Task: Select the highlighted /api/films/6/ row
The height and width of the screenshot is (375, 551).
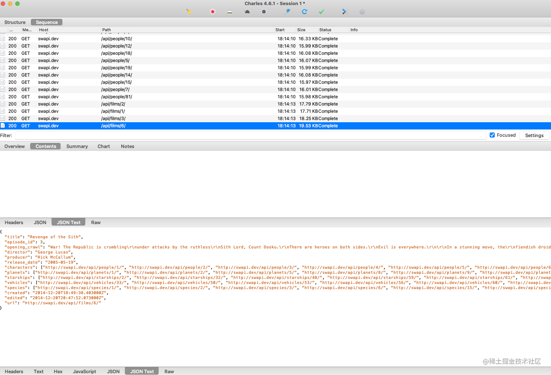Action: (x=275, y=125)
